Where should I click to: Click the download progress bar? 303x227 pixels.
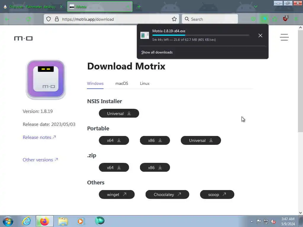(x=201, y=35)
